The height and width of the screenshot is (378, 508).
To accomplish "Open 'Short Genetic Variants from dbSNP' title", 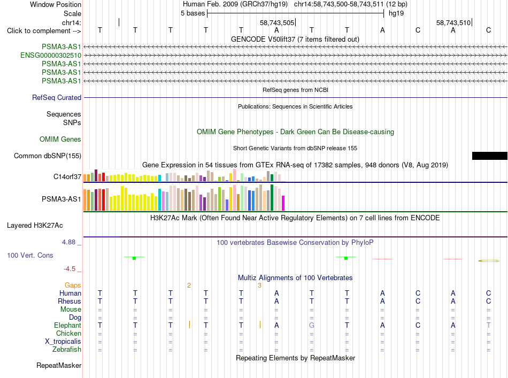I will [x=295, y=148].
